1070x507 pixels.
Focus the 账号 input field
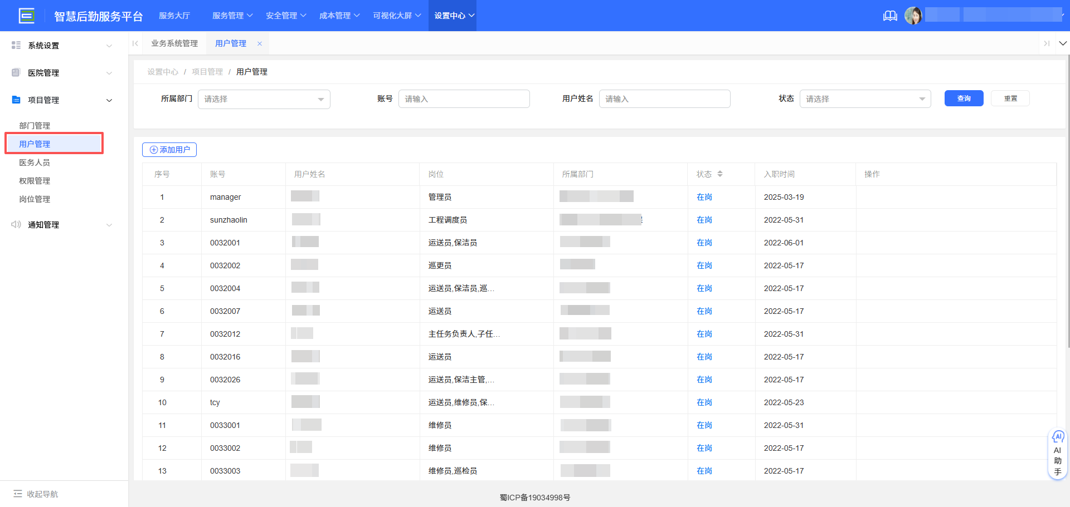pyautogui.click(x=464, y=99)
